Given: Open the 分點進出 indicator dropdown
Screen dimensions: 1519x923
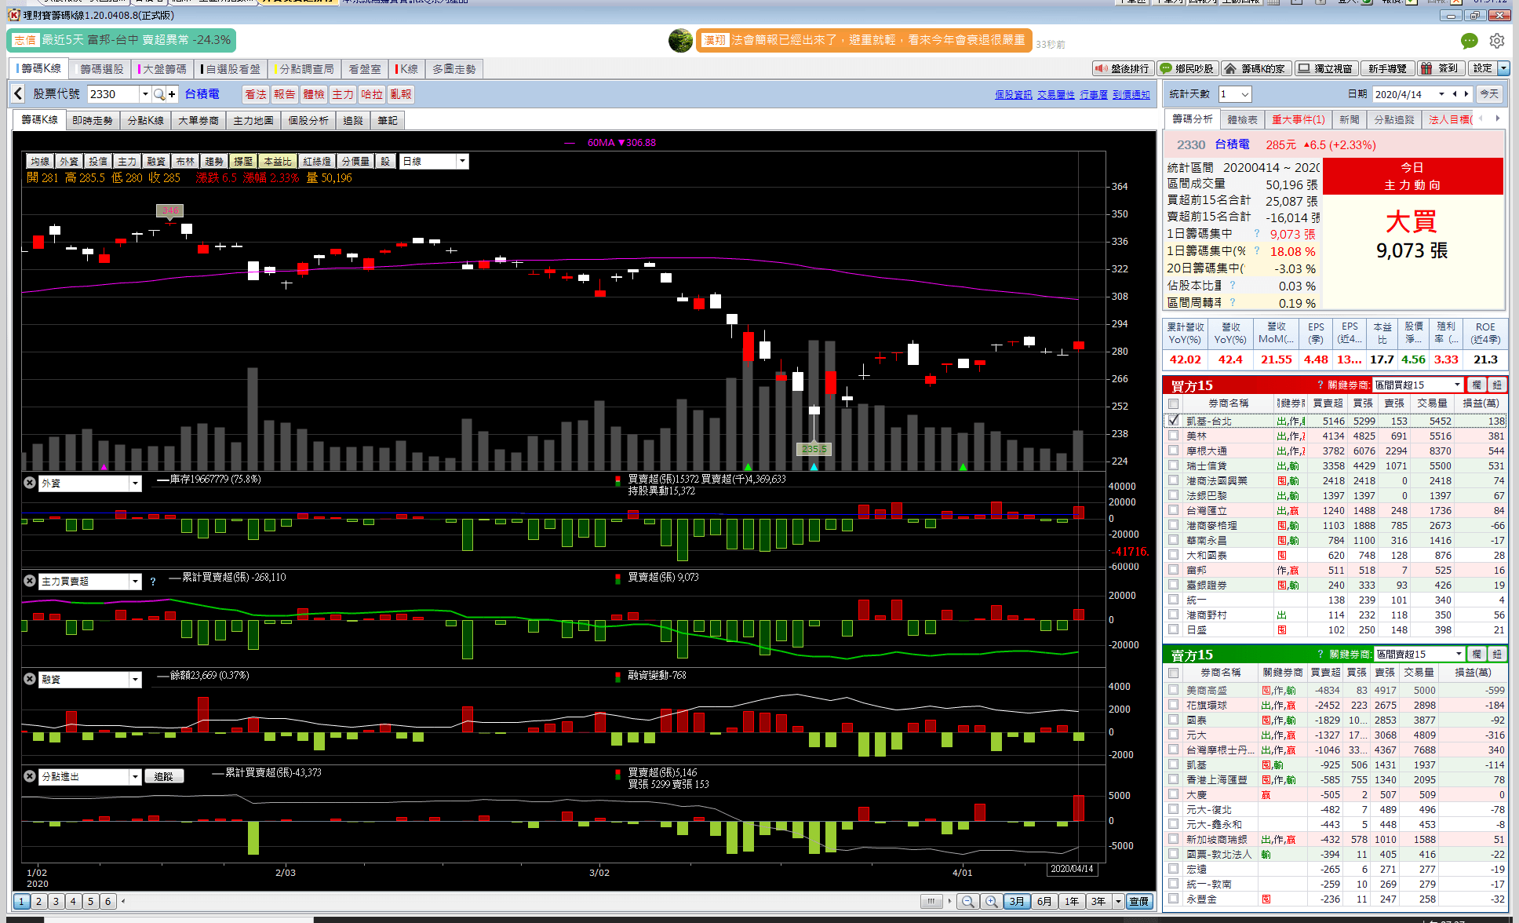Looking at the screenshot, I should pyautogui.click(x=135, y=777).
